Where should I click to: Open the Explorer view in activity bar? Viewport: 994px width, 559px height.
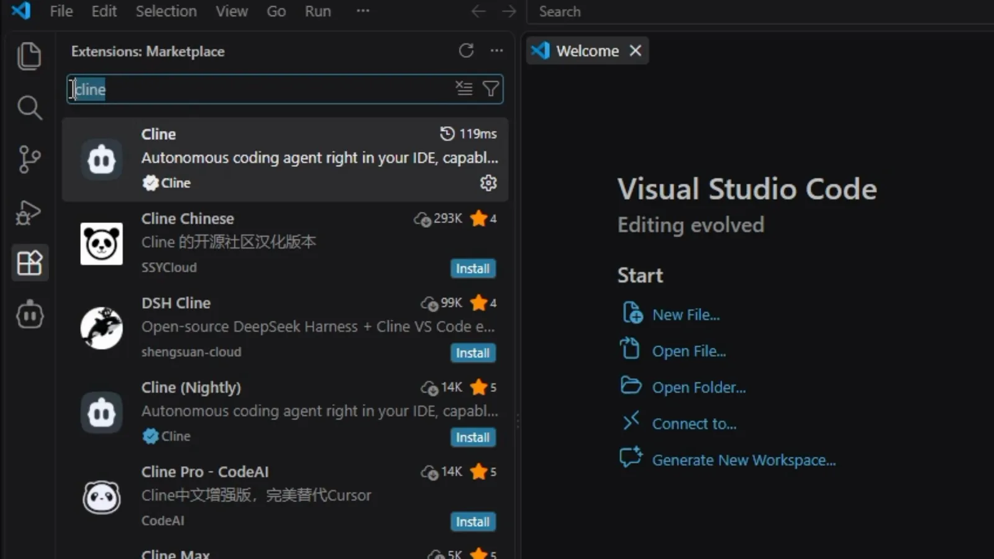pyautogui.click(x=29, y=56)
